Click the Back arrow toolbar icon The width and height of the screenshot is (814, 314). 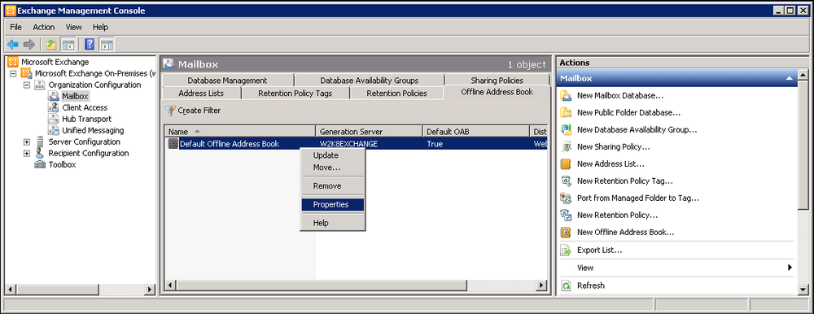[x=13, y=45]
